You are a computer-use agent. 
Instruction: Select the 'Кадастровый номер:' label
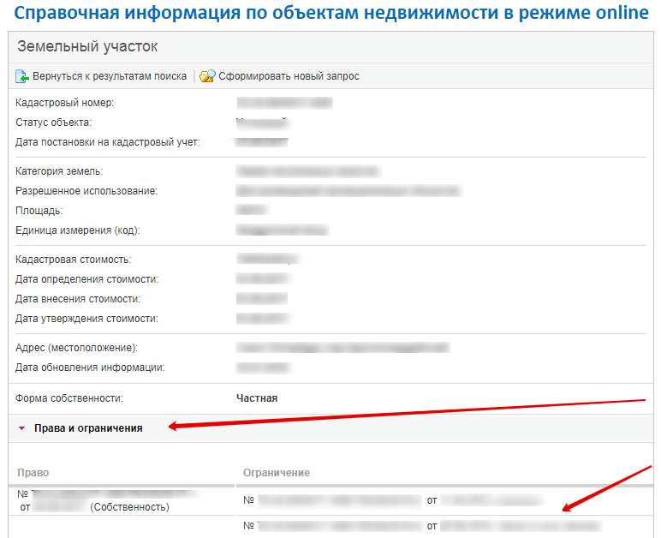point(64,103)
